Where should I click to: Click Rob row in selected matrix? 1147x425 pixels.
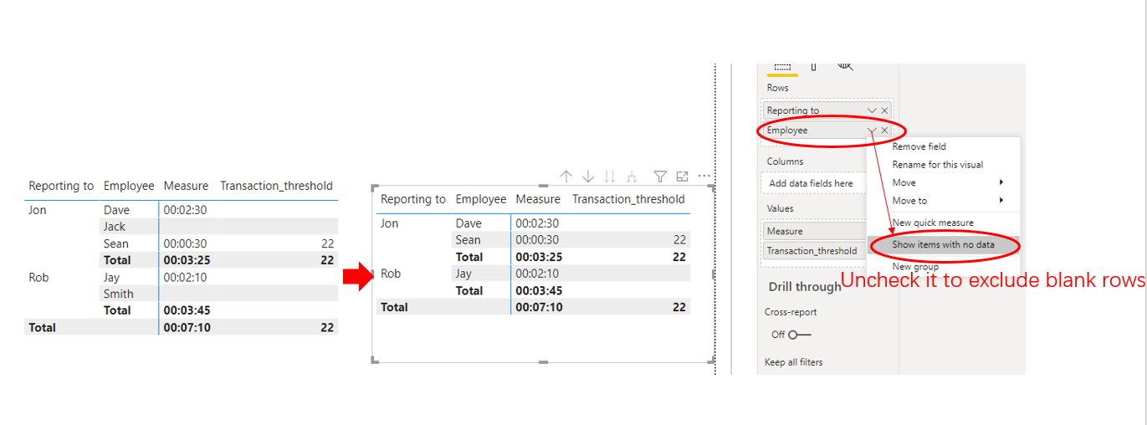pyautogui.click(x=391, y=274)
